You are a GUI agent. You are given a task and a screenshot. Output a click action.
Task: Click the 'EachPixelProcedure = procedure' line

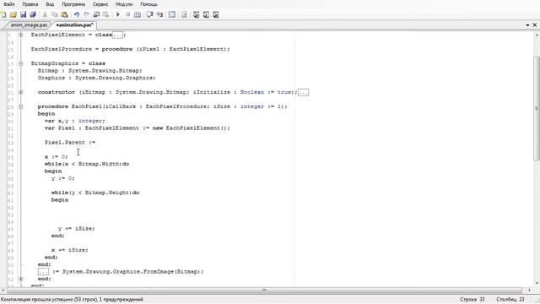[x=130, y=49]
